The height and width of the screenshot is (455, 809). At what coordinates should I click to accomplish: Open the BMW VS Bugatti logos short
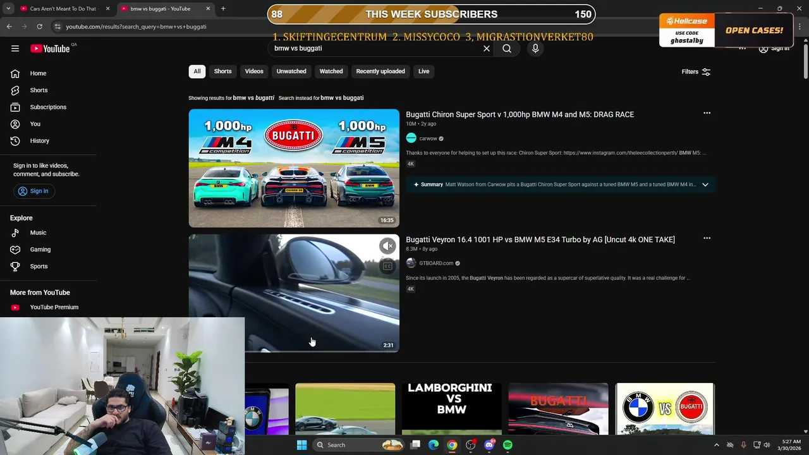coord(665,409)
